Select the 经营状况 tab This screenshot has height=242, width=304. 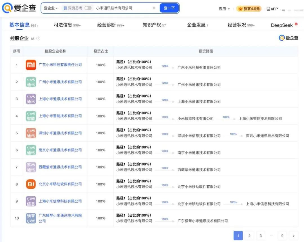coord(241,25)
